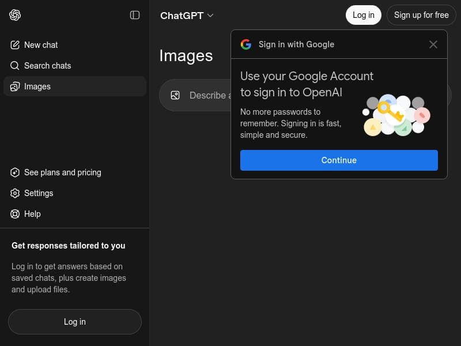
Task: Open Settings from the sidebar
Action: pyautogui.click(x=75, y=193)
